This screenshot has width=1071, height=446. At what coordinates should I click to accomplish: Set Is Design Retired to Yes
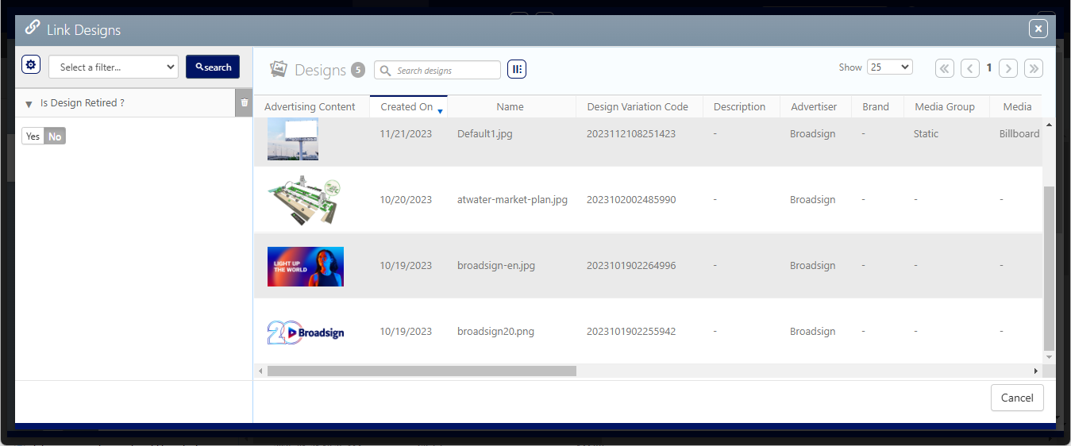click(x=33, y=136)
